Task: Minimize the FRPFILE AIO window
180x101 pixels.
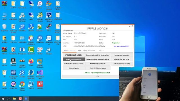Action: [x=129, y=26]
